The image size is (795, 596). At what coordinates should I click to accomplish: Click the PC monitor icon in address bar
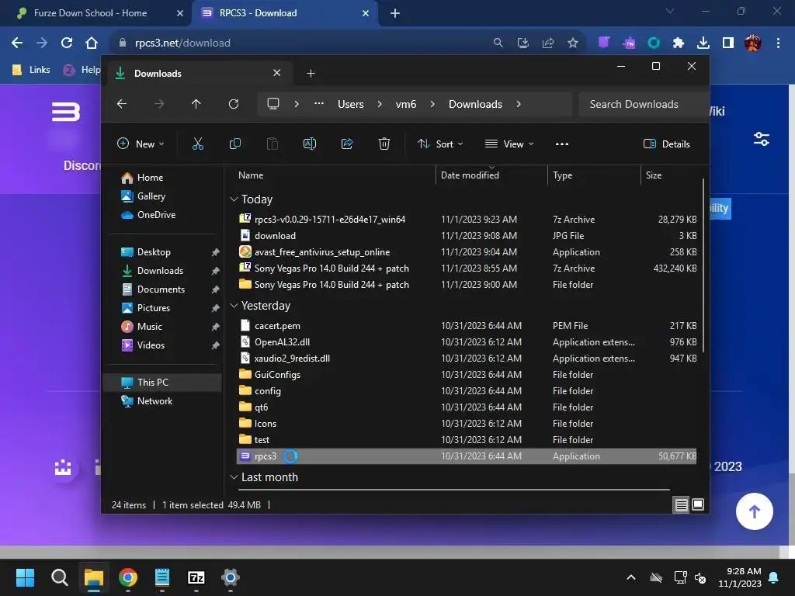tap(273, 104)
